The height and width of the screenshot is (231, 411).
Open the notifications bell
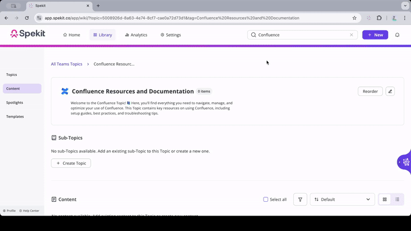coord(397,35)
